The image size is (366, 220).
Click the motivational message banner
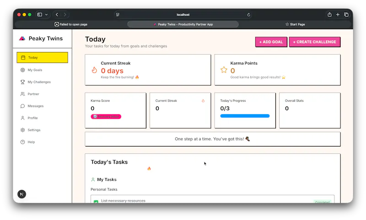pyautogui.click(x=213, y=139)
